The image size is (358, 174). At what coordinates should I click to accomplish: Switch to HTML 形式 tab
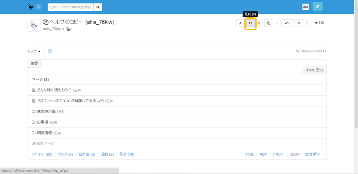(314, 70)
